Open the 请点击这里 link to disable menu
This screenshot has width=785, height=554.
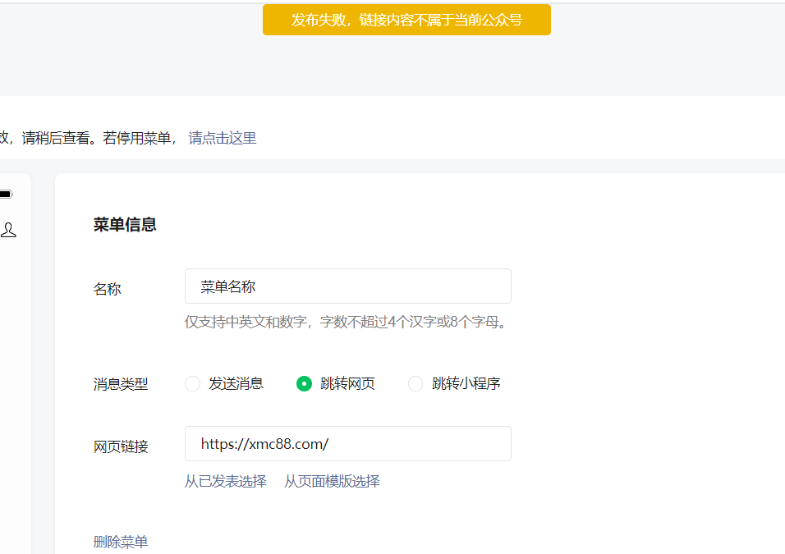click(223, 138)
